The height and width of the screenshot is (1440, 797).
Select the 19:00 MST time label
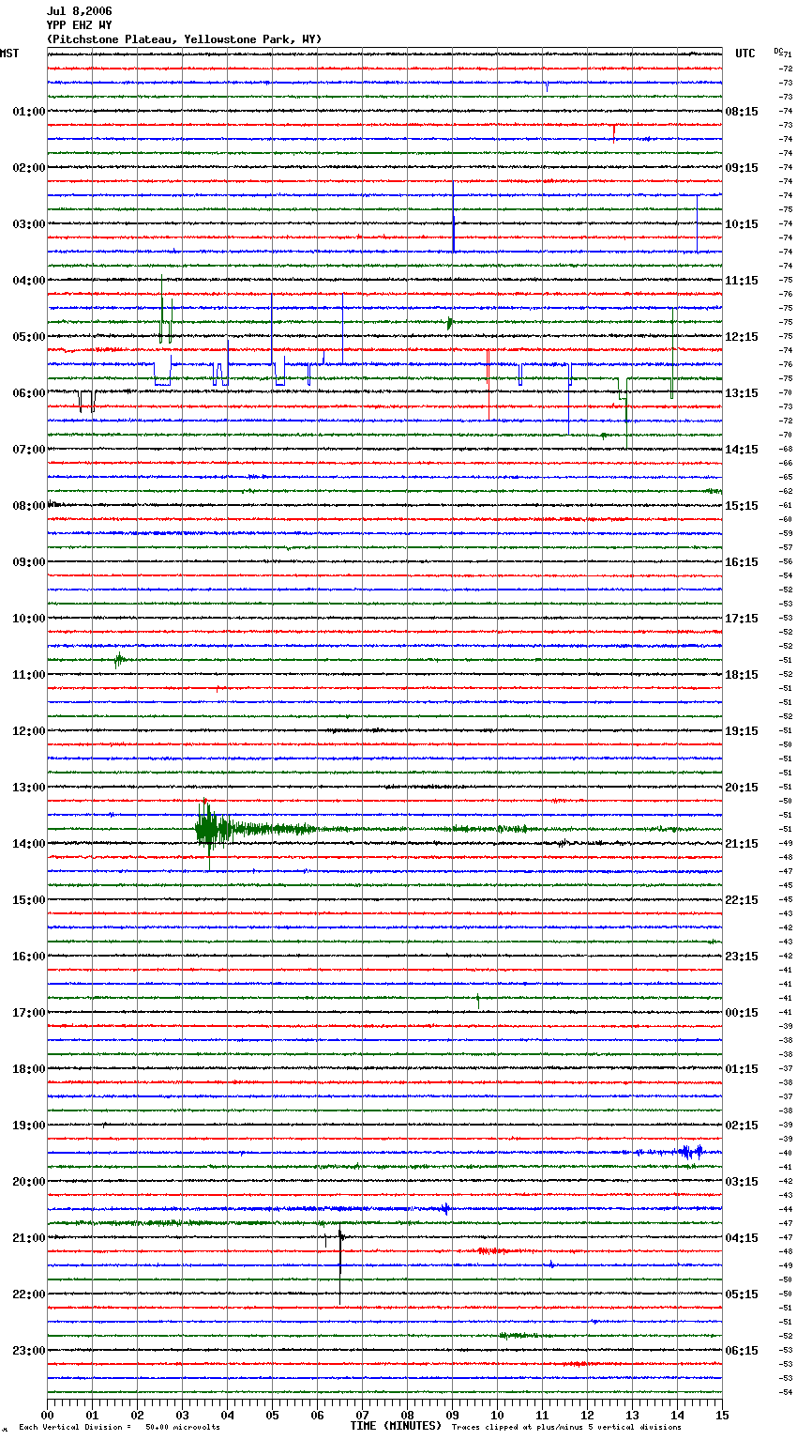[x=29, y=1126]
